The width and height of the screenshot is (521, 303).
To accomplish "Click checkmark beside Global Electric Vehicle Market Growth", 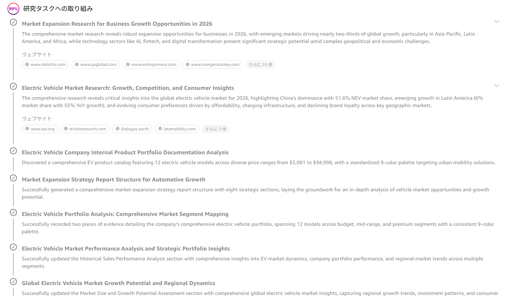I will [x=13, y=282].
